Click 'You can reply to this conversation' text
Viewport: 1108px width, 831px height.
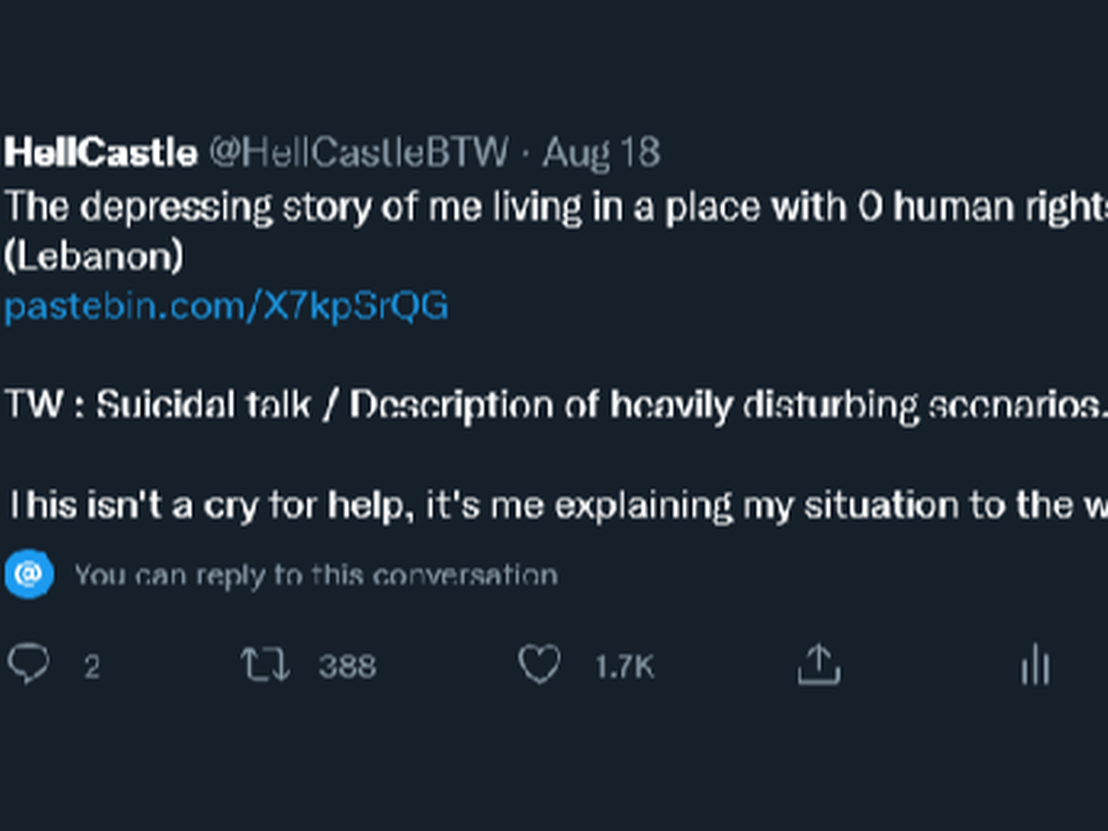pyautogui.click(x=316, y=575)
